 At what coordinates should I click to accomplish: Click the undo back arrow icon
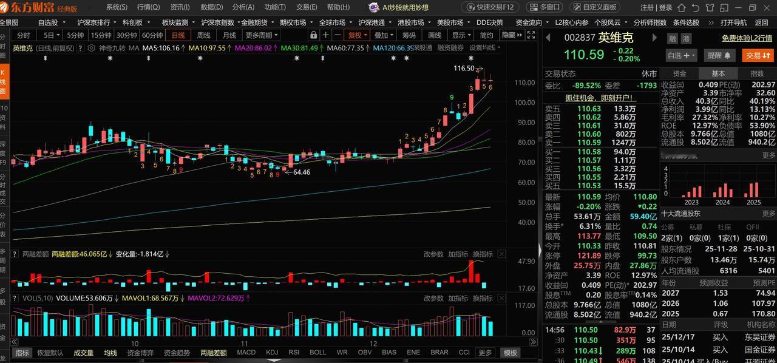696,8
